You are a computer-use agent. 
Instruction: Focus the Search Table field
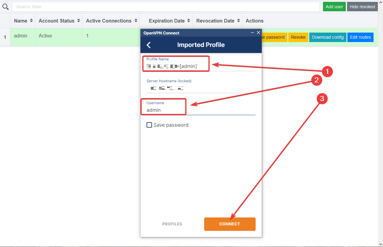[x=166, y=7]
